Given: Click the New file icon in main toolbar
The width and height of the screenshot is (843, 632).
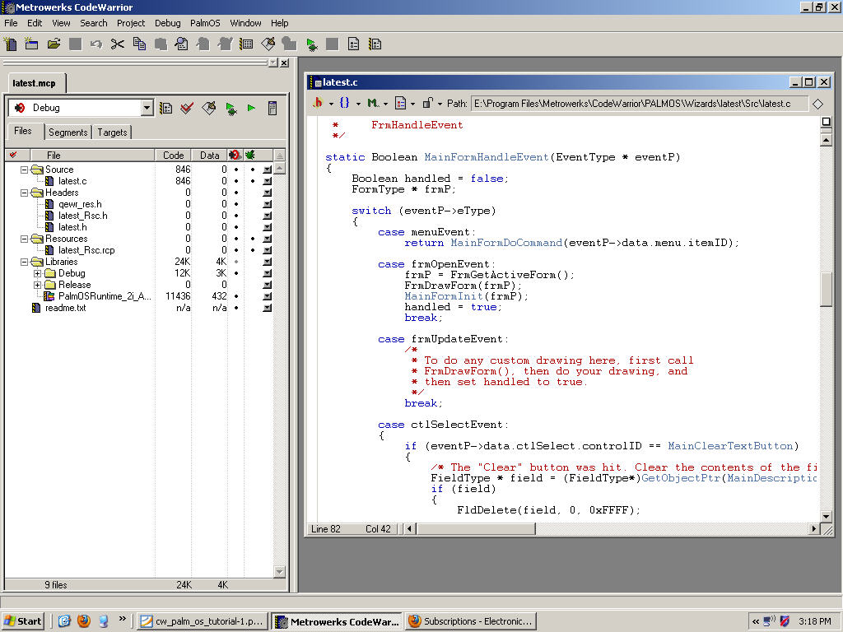Looking at the screenshot, I should [x=10, y=44].
